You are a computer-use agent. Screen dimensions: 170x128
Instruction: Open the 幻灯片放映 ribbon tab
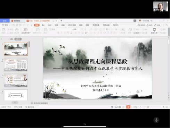coord(72,25)
